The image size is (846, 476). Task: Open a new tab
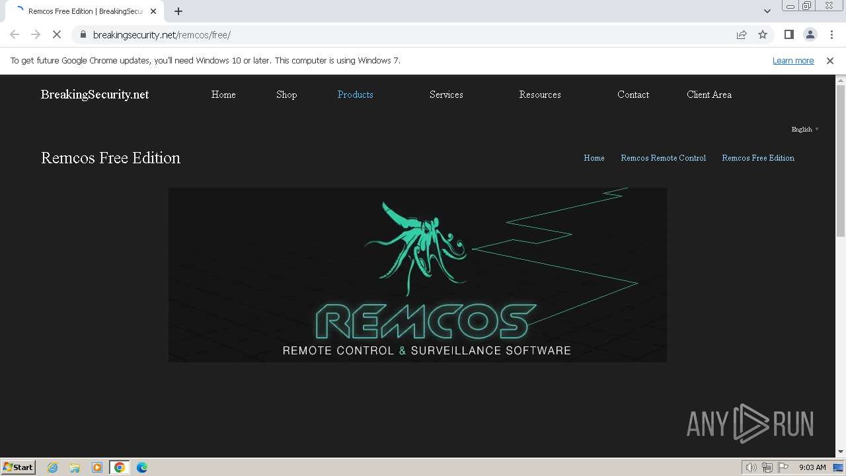pos(178,11)
